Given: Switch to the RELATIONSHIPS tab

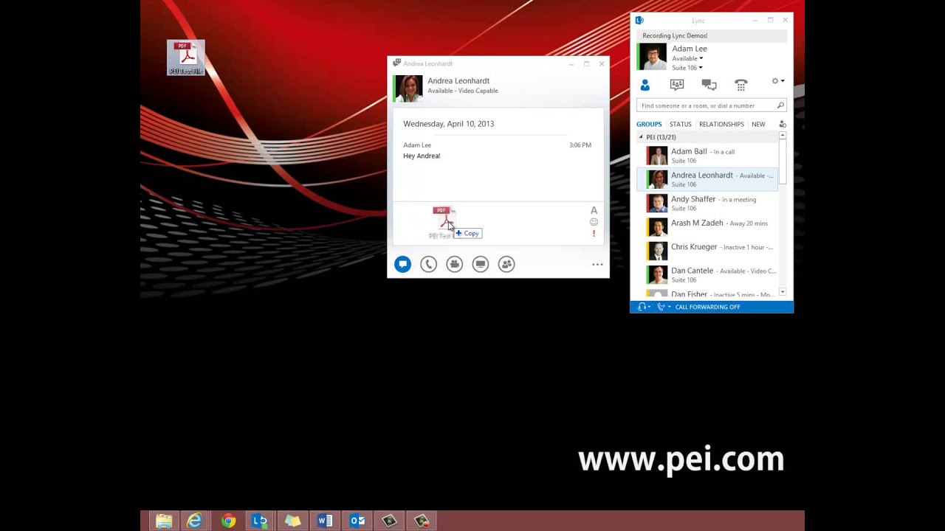Looking at the screenshot, I should [721, 125].
